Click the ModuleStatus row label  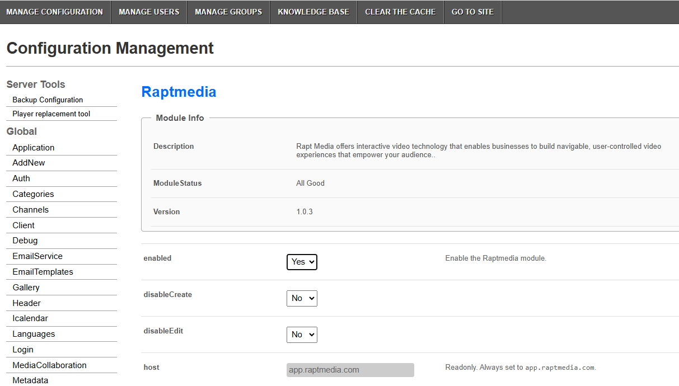coord(177,183)
